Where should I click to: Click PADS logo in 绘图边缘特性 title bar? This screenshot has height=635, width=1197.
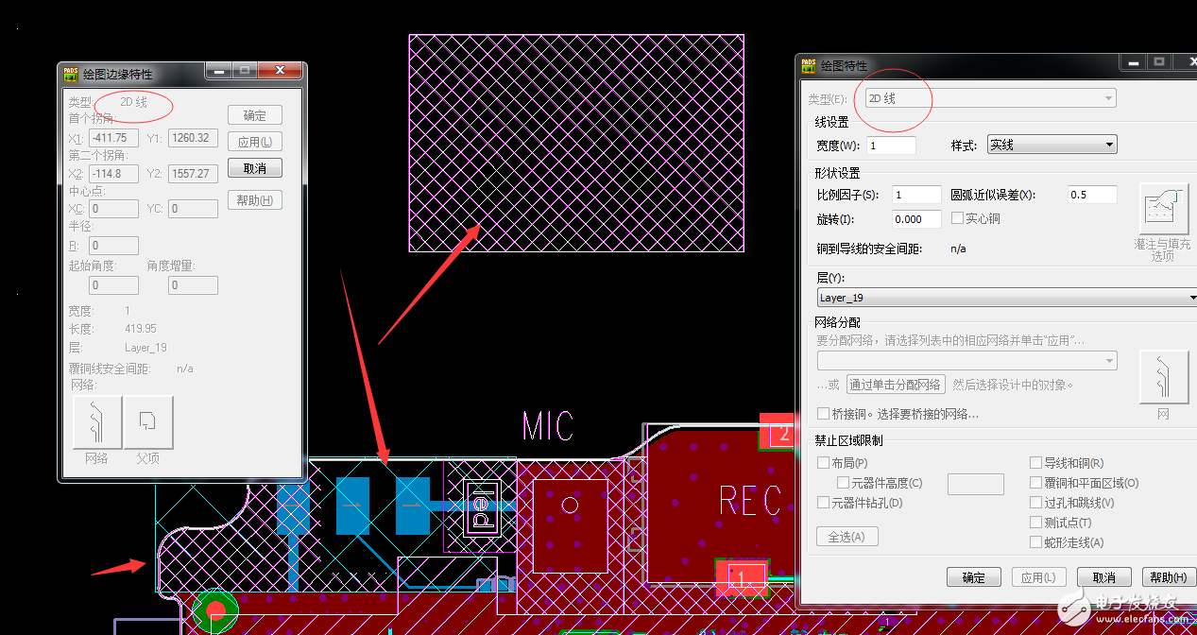(x=70, y=74)
